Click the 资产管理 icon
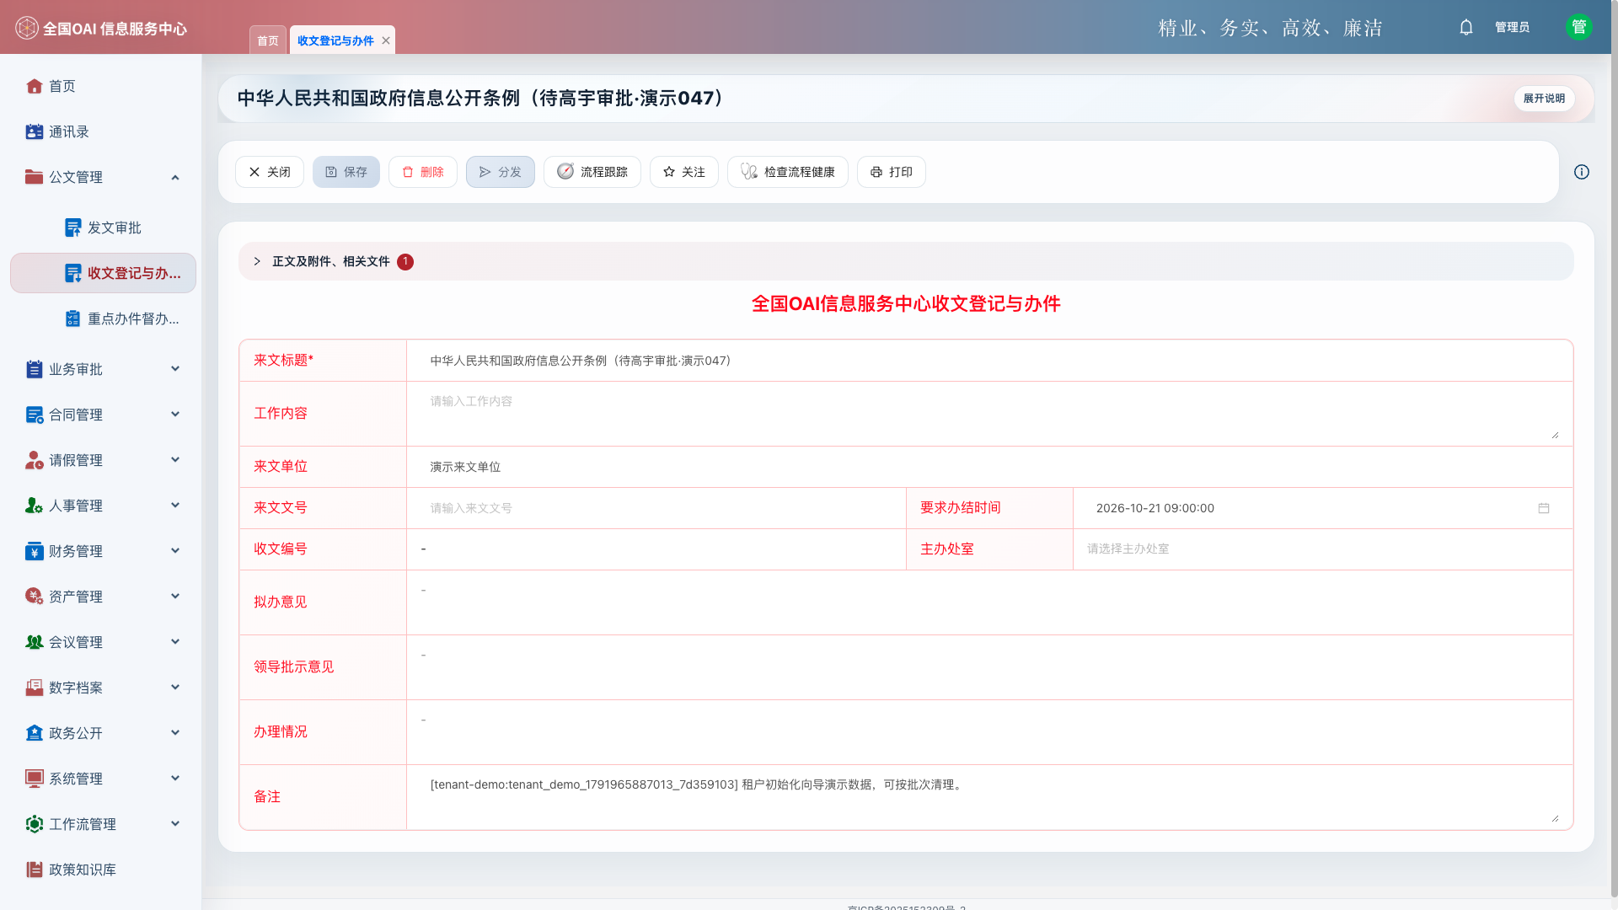This screenshot has height=910, width=1618. (x=35, y=597)
